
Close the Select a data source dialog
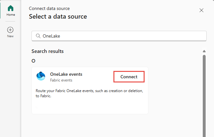click(201, 10)
